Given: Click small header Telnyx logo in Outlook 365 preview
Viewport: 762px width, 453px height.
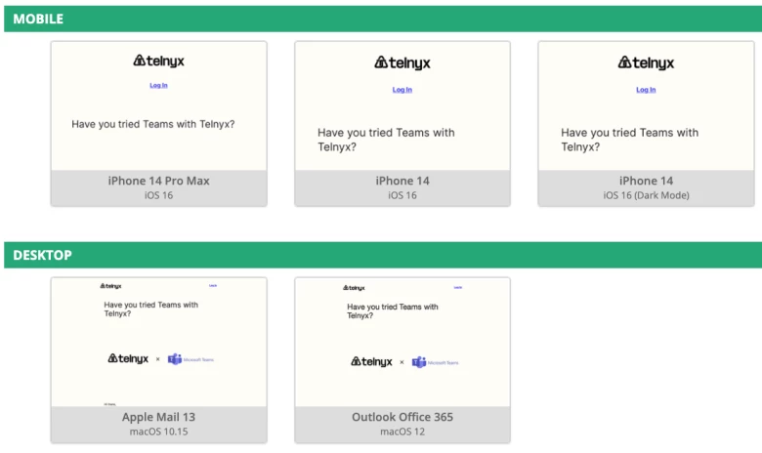Looking at the screenshot, I should (x=354, y=288).
